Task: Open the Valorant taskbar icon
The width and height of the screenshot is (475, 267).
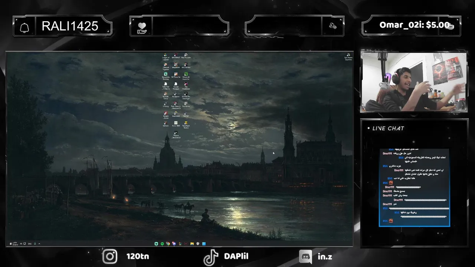Action: [186, 244]
